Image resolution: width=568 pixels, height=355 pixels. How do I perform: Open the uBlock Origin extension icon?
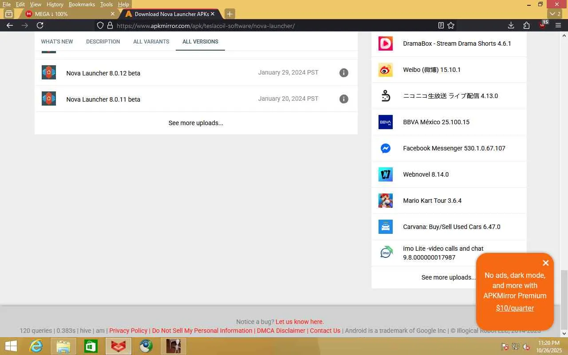543,25
